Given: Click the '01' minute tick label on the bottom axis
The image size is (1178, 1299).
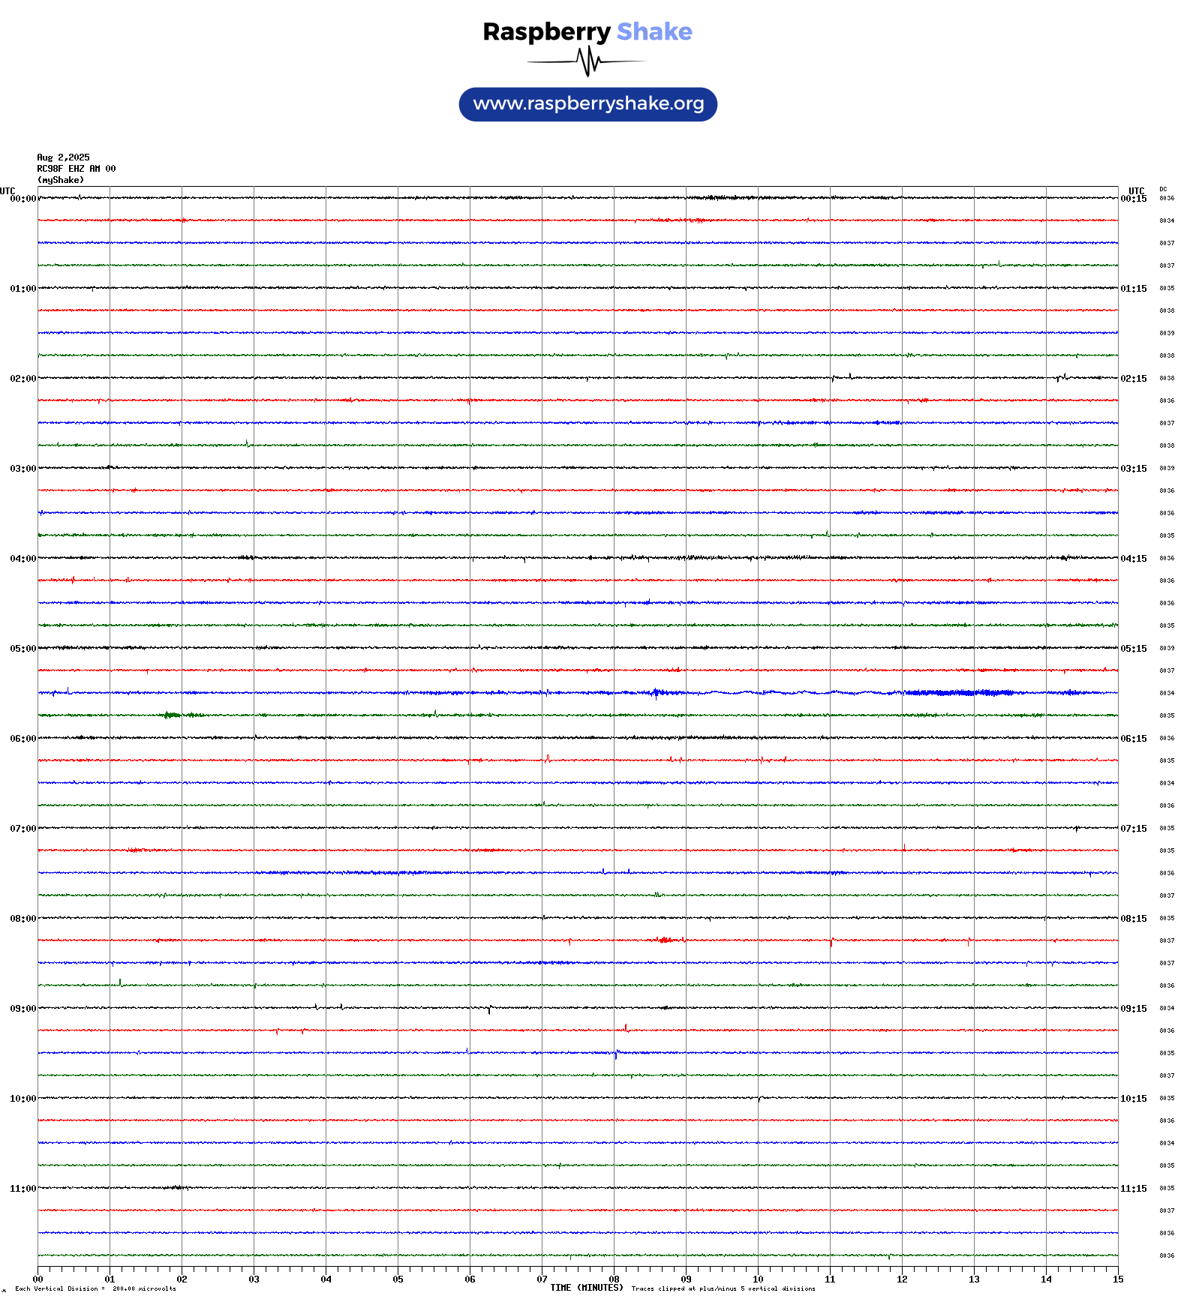Looking at the screenshot, I should coord(110,1279).
